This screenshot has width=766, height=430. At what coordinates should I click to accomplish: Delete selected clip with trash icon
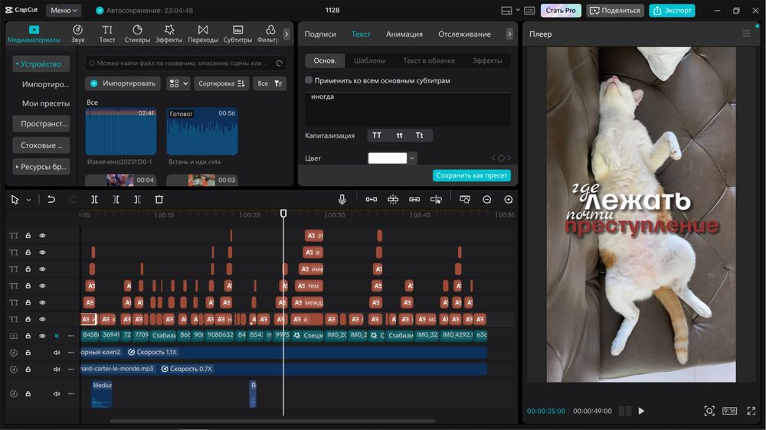[159, 200]
